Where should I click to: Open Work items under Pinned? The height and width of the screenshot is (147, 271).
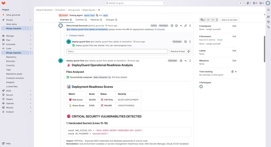(11, 24)
